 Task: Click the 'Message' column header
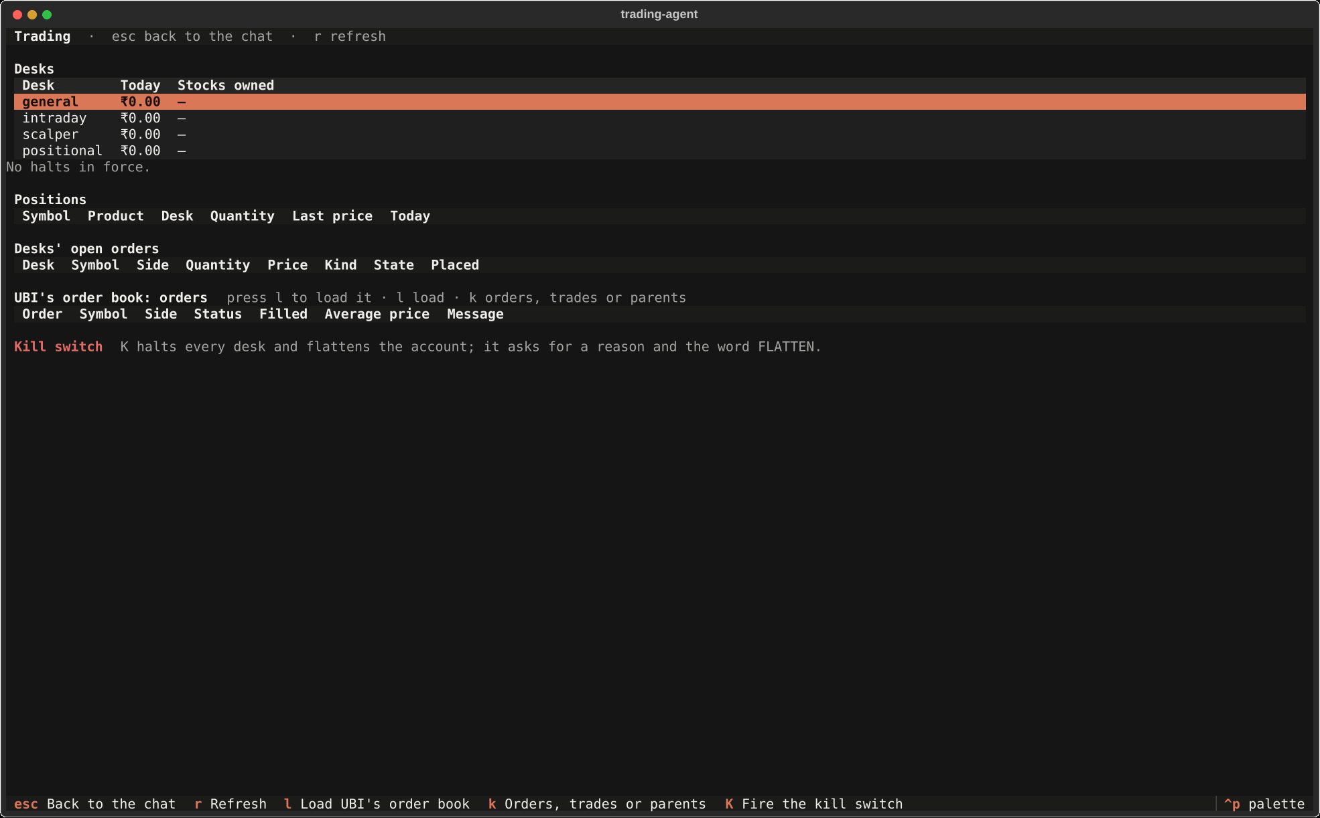pyautogui.click(x=476, y=314)
